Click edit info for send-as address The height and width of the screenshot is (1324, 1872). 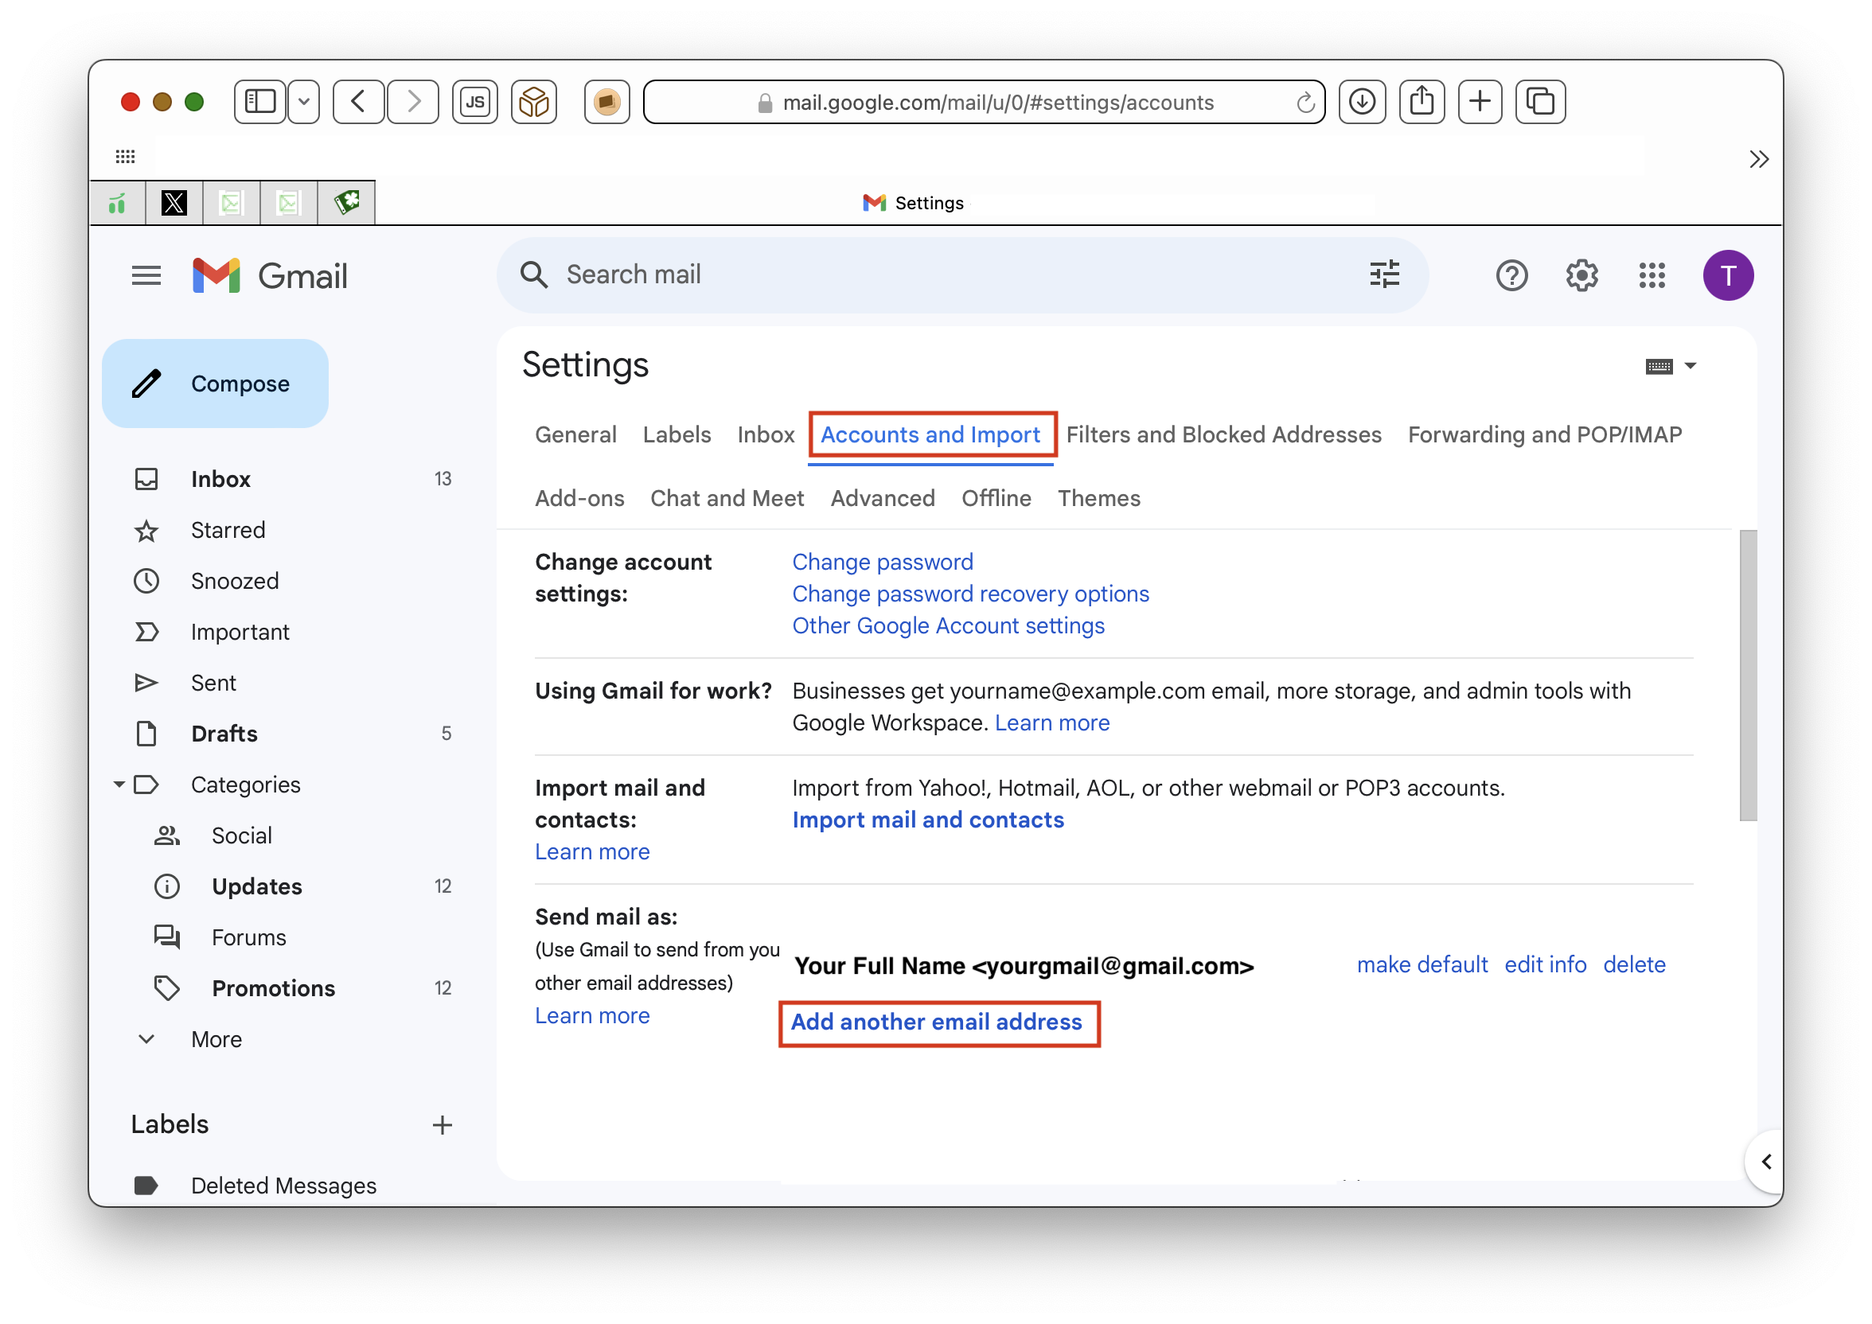coord(1545,964)
